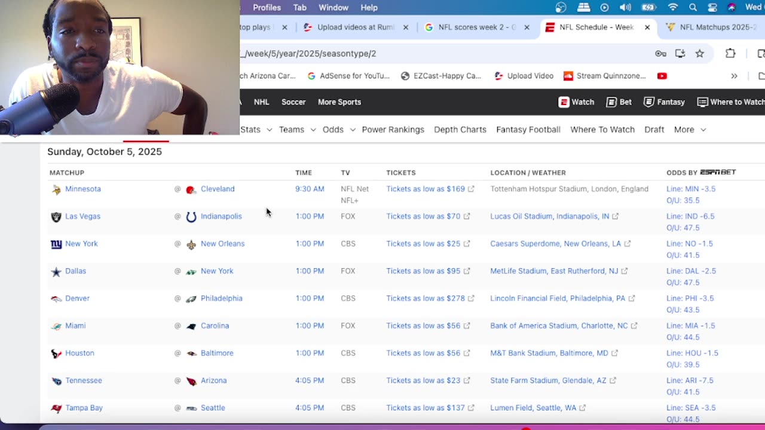The width and height of the screenshot is (765, 430).
Task: Go to Fantasy Football section
Action: point(528,130)
